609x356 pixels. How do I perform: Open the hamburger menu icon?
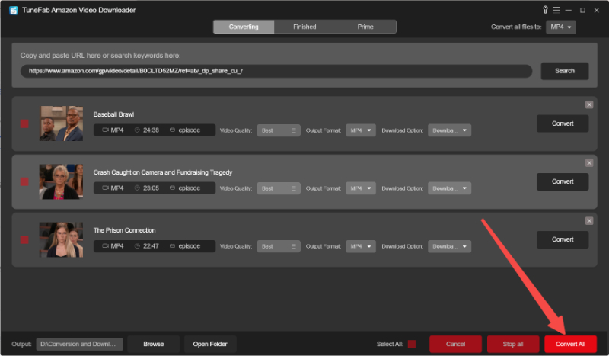click(556, 10)
